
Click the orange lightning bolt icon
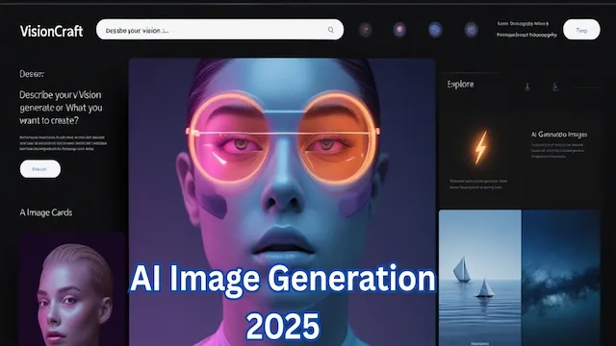tap(480, 147)
